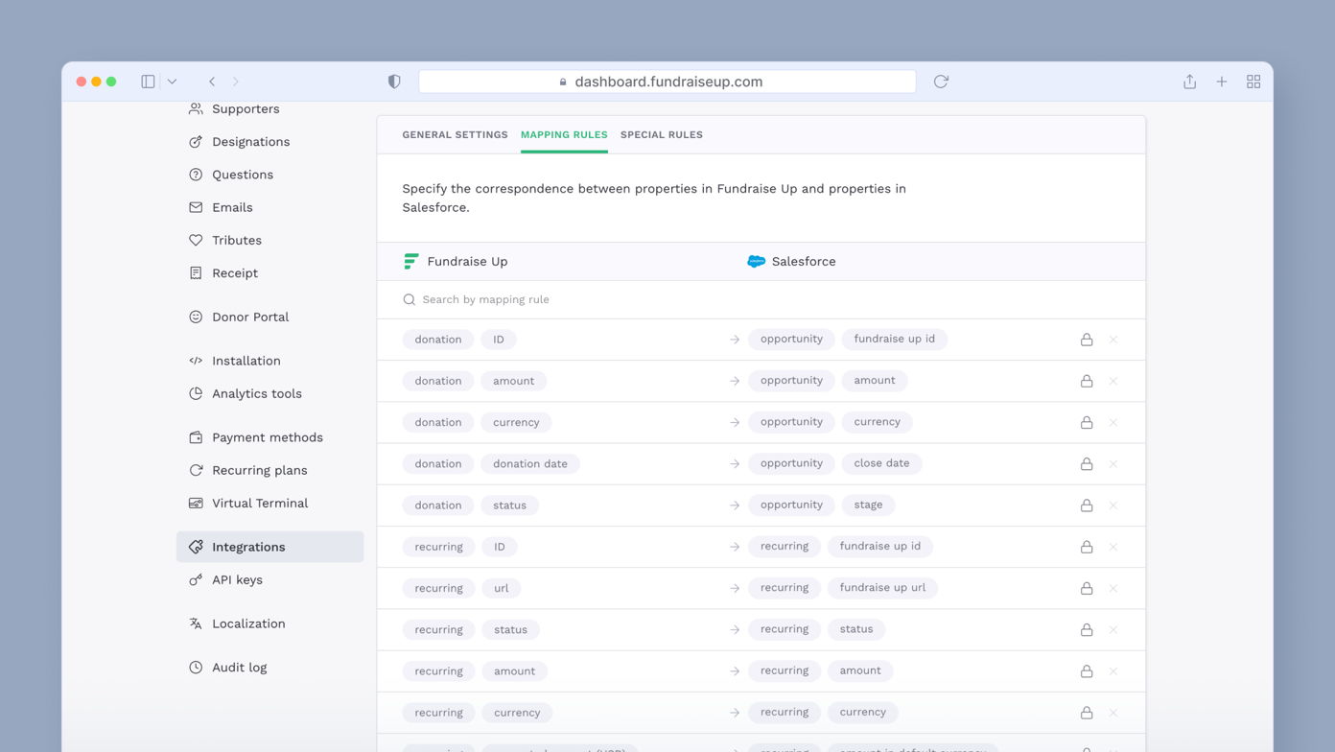Switch to the SPECIAL RULES tab
This screenshot has height=752, width=1335.
pyautogui.click(x=661, y=134)
